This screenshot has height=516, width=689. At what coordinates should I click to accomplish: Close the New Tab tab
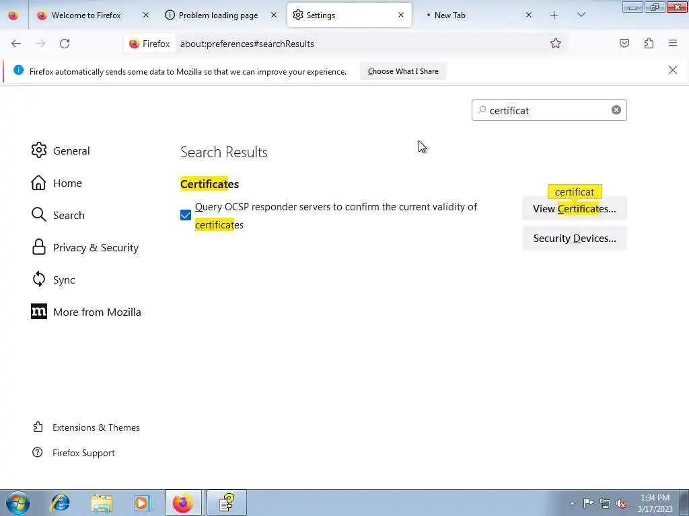click(529, 15)
